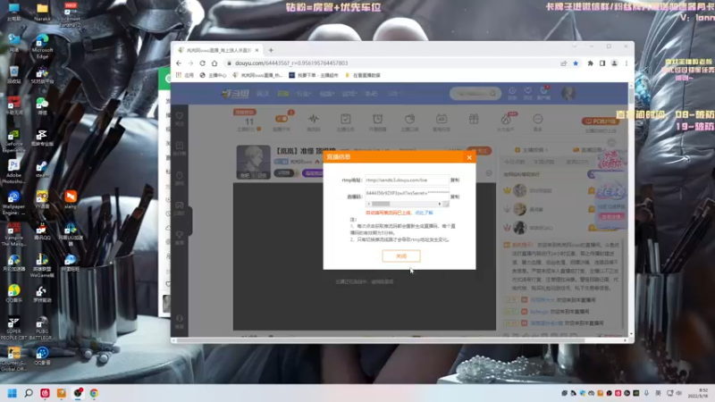Open a new Chrome tab

pos(271,50)
